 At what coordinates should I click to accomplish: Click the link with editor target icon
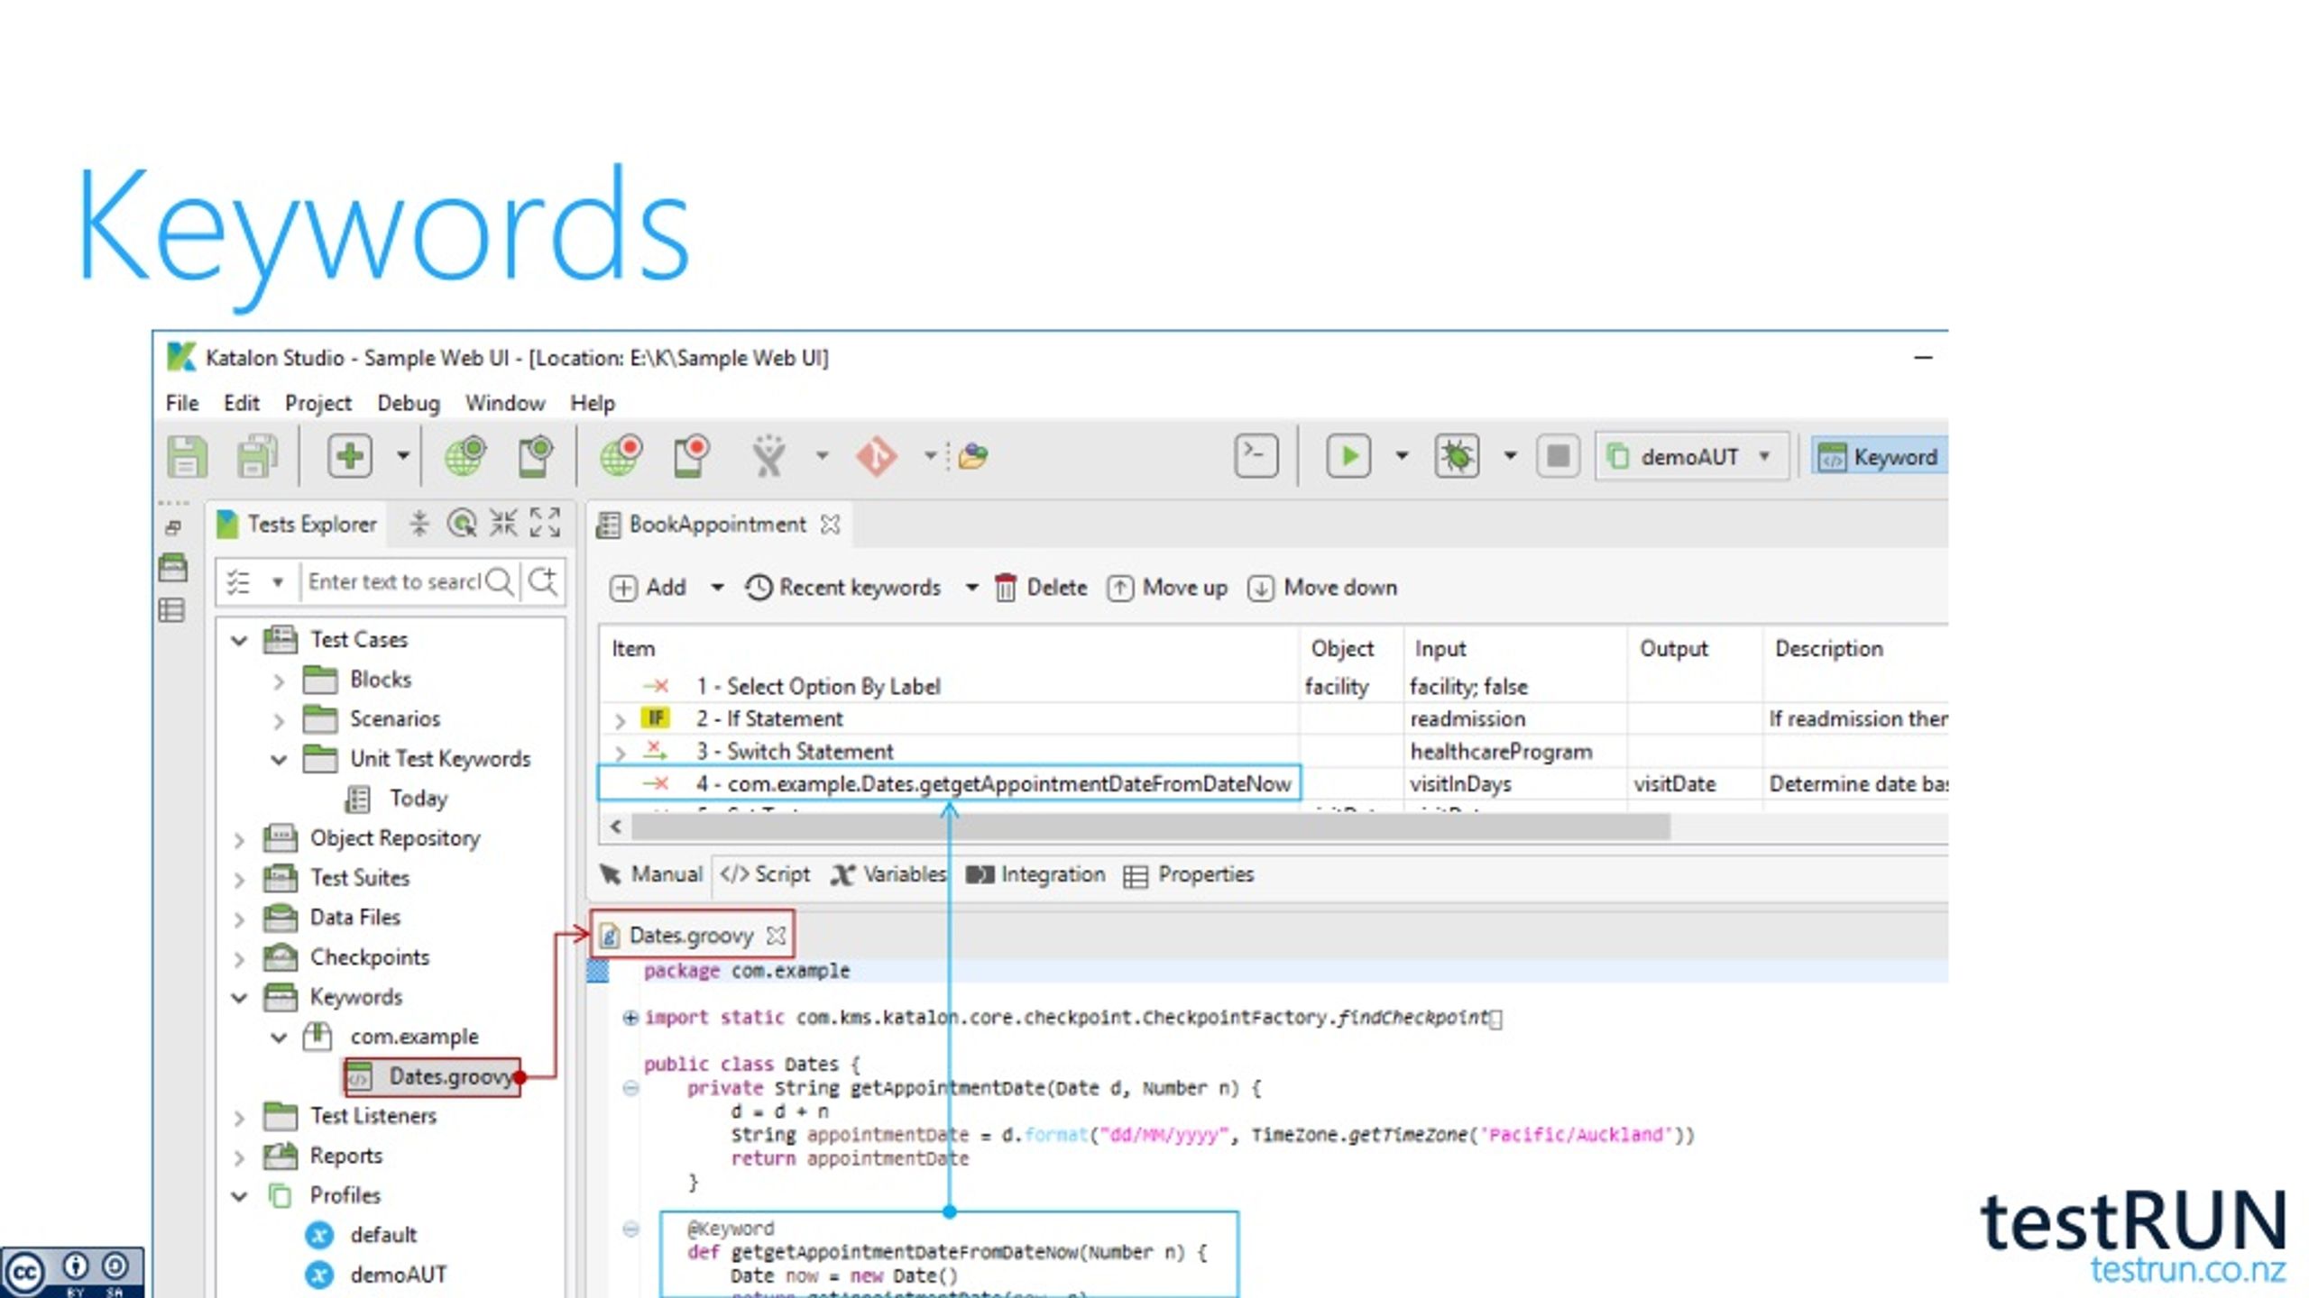click(462, 523)
